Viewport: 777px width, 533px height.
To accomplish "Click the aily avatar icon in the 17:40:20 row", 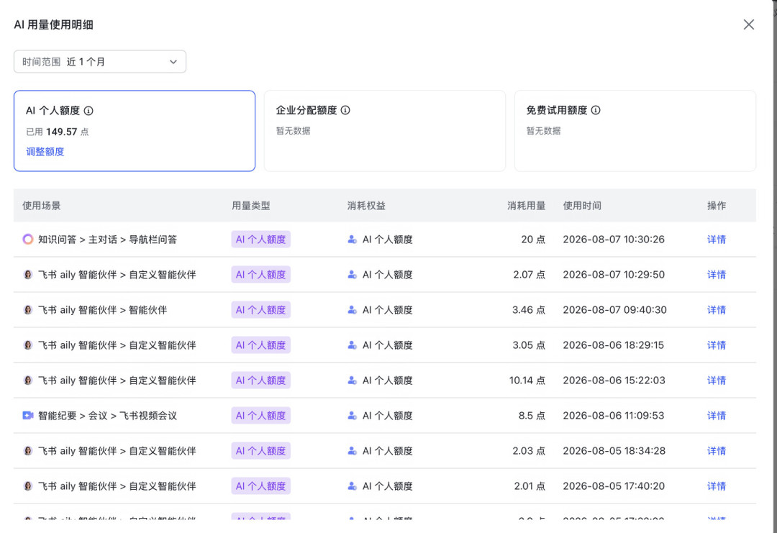I will point(28,486).
